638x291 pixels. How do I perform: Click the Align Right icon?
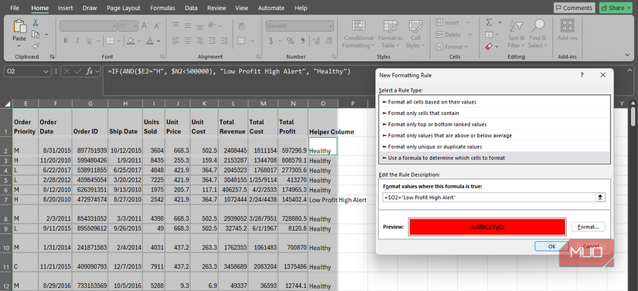click(199, 41)
